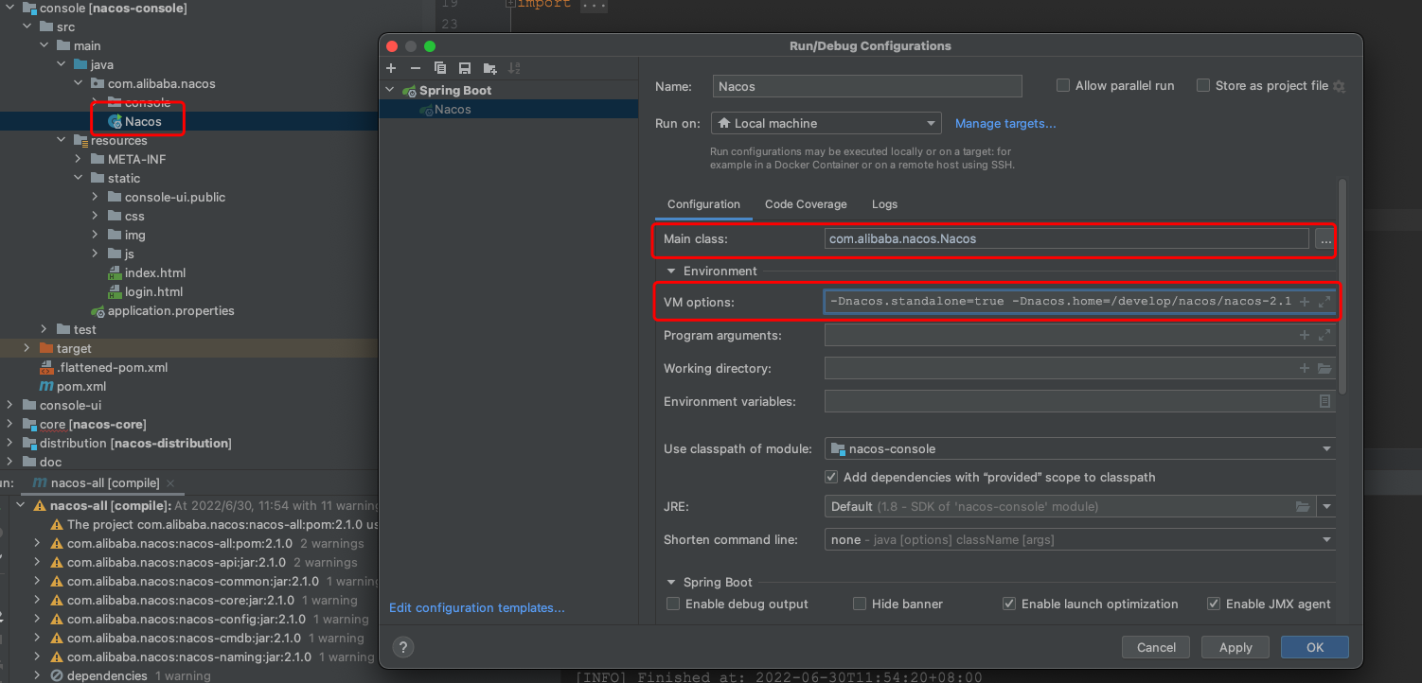The image size is (1422, 683).
Task: Collapse the resources folder
Action: pyautogui.click(x=62, y=140)
